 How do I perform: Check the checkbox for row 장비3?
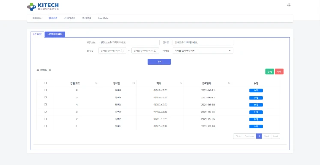pyautogui.click(x=45, y=112)
